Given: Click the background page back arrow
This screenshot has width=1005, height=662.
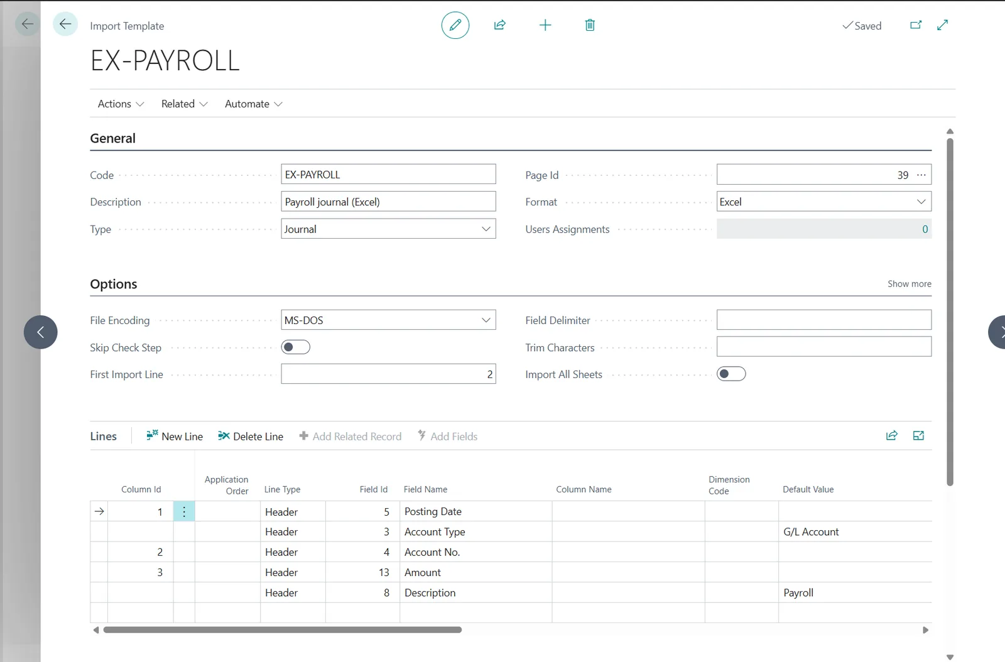Looking at the screenshot, I should [x=27, y=24].
